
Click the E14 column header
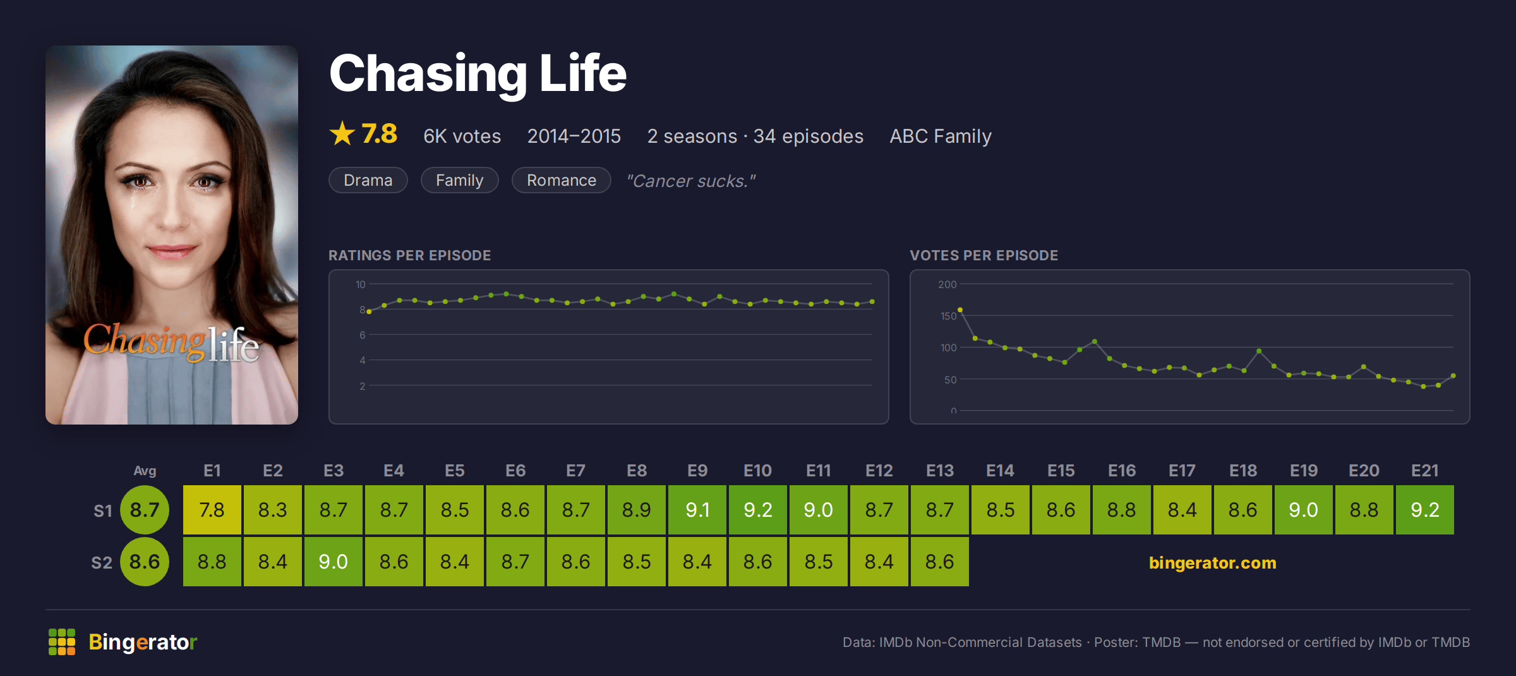[x=1000, y=471]
